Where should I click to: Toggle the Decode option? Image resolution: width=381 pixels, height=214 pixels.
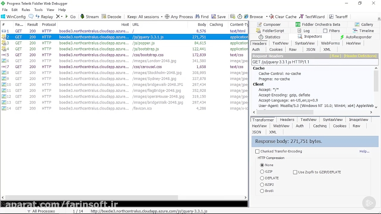tap(111, 17)
